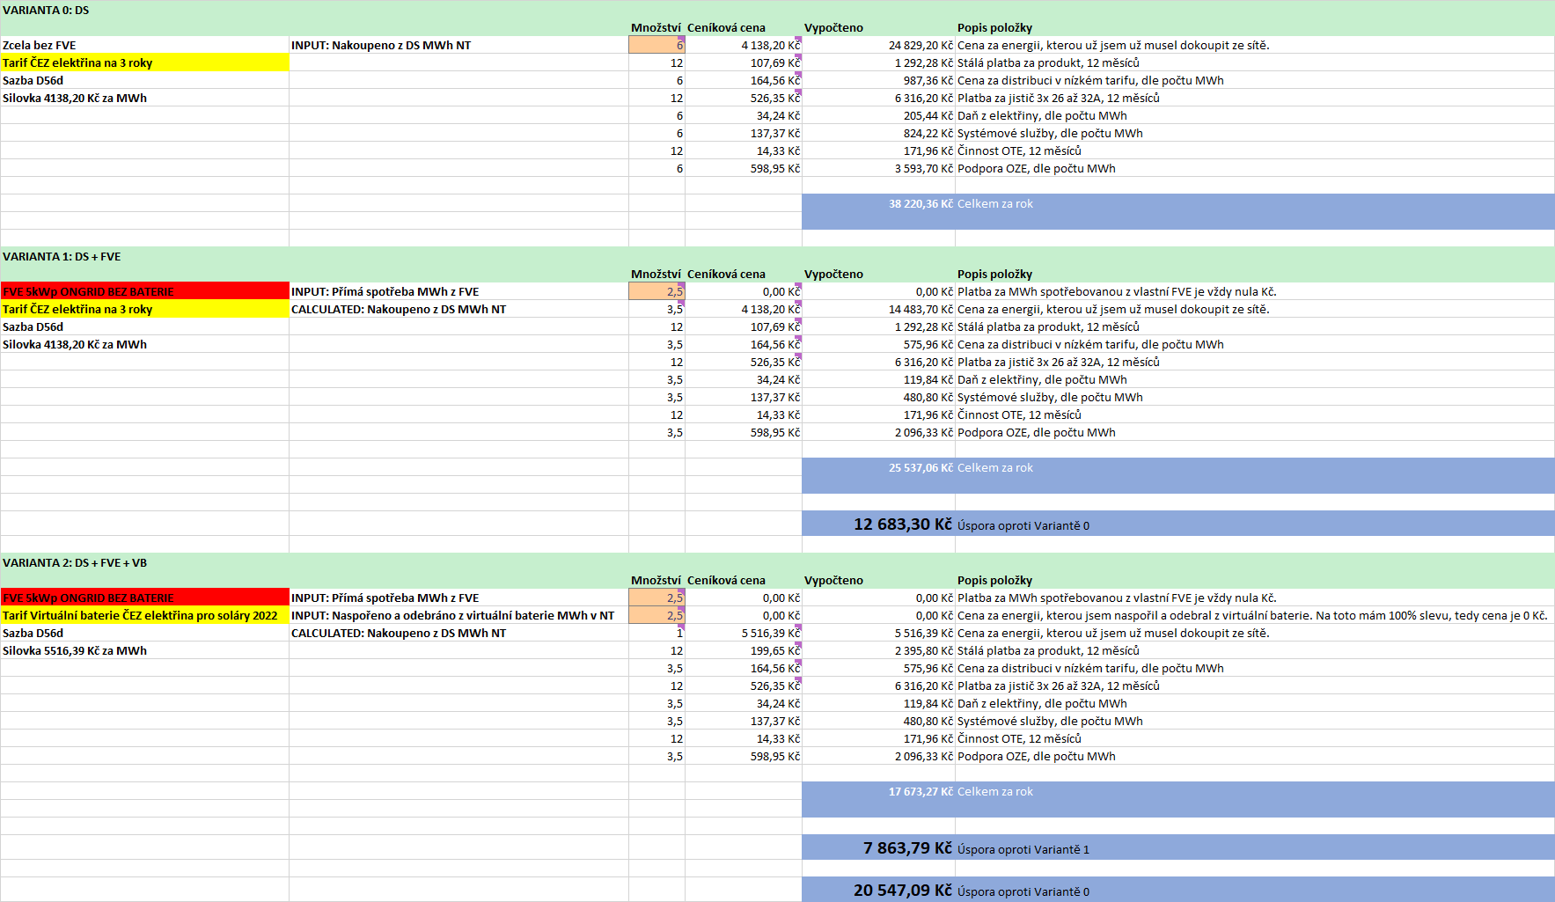Click 'Popis položky' column header in Varianta 2
The width and height of the screenshot is (1555, 902).
pyautogui.click(x=994, y=580)
